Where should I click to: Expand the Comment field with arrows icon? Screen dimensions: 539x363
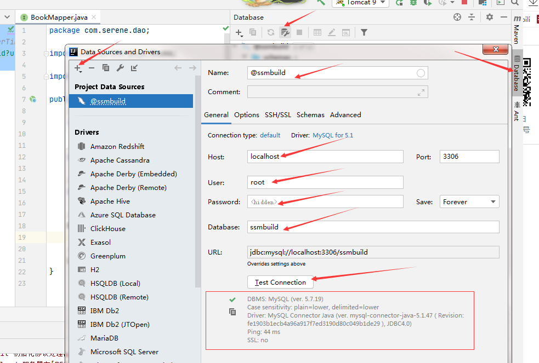tap(421, 93)
